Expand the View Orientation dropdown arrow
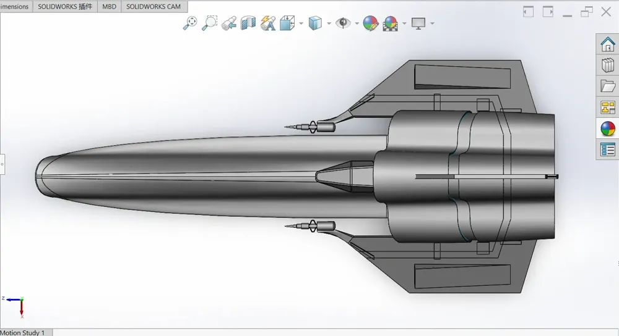Screen dimensions: 619x336 (x=301, y=23)
